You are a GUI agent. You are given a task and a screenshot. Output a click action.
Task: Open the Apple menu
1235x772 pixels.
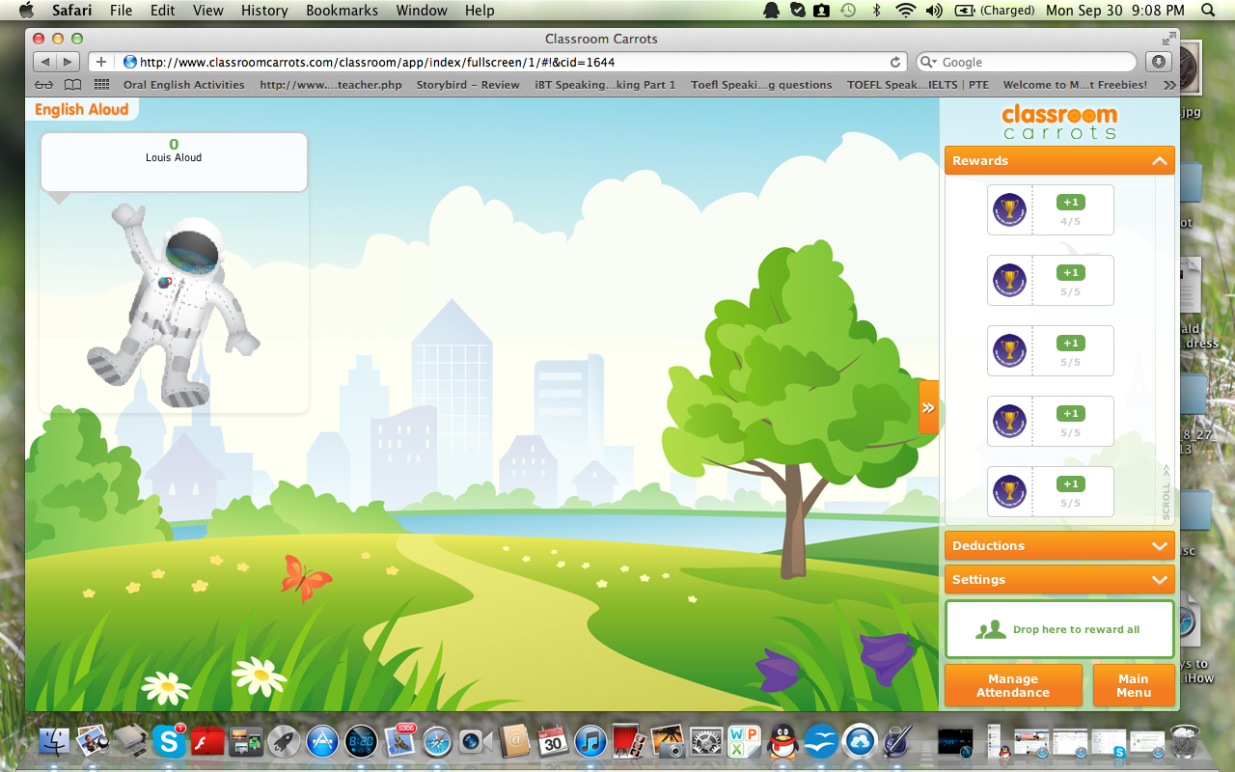(26, 11)
